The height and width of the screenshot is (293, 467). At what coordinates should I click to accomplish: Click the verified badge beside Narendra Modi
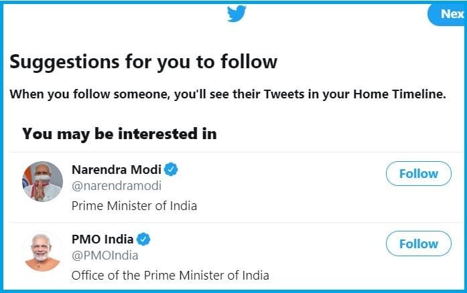pyautogui.click(x=171, y=169)
